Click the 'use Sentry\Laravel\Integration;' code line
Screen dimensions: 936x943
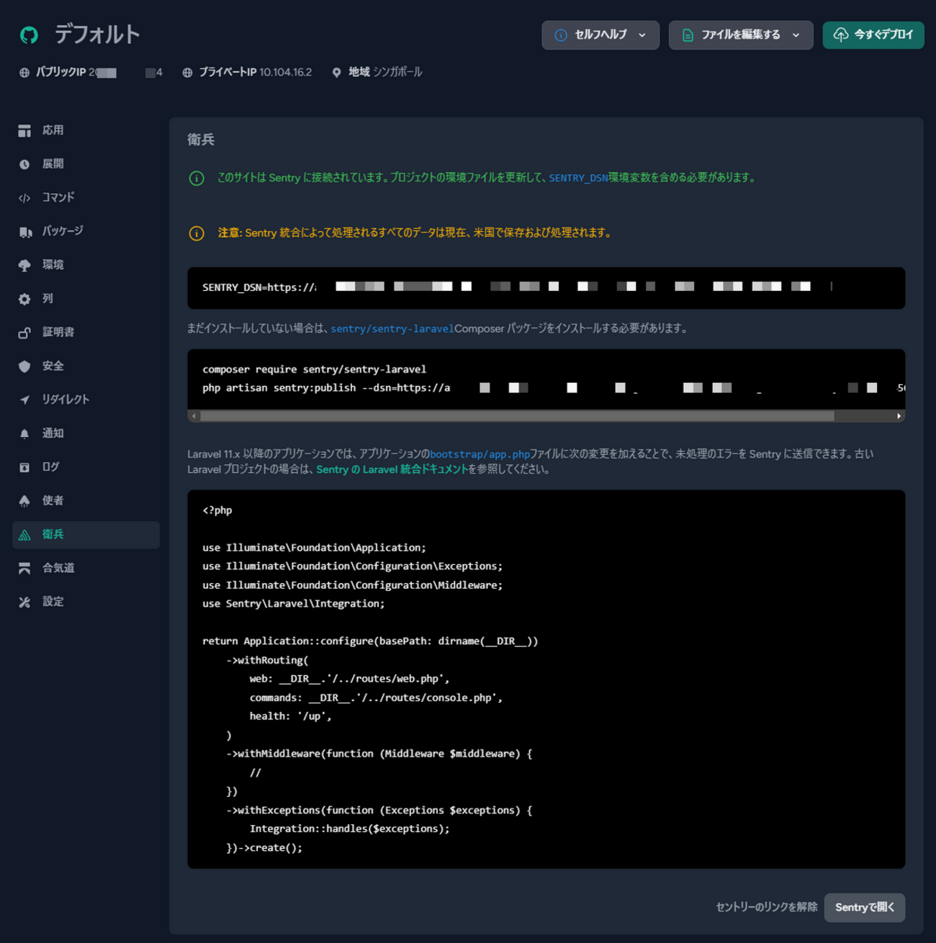[x=293, y=604]
